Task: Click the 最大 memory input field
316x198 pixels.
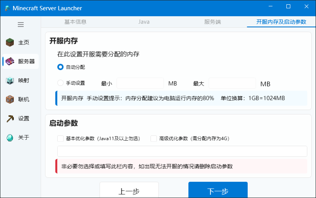Action: pyautogui.click(x=232, y=83)
